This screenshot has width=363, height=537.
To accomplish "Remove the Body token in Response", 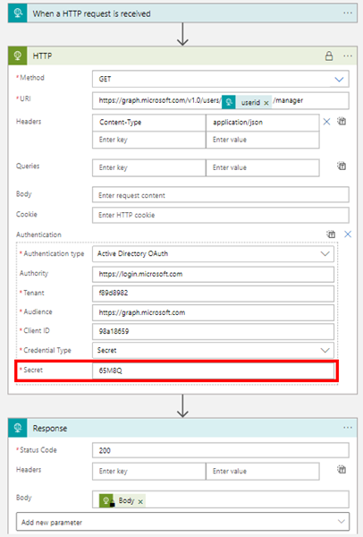I will coord(140,502).
